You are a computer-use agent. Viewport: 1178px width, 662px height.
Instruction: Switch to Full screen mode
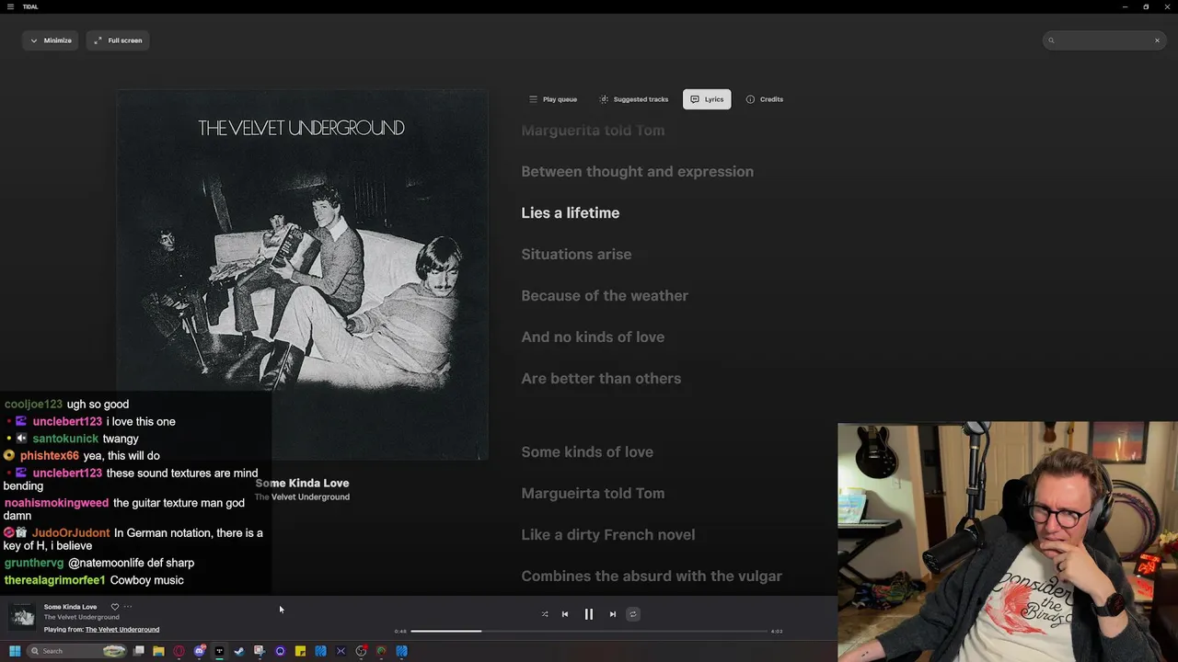click(x=118, y=40)
